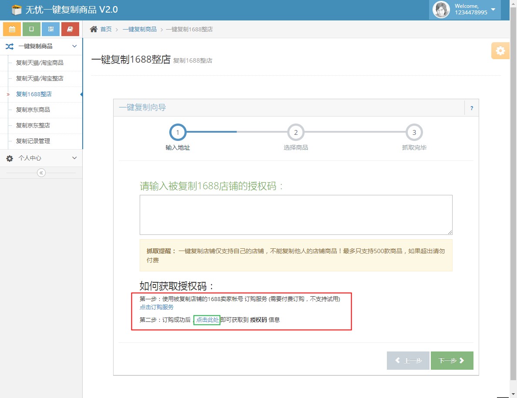Click 无忧一键复制商品 V2.0 title
The height and width of the screenshot is (398, 517).
(71, 10)
